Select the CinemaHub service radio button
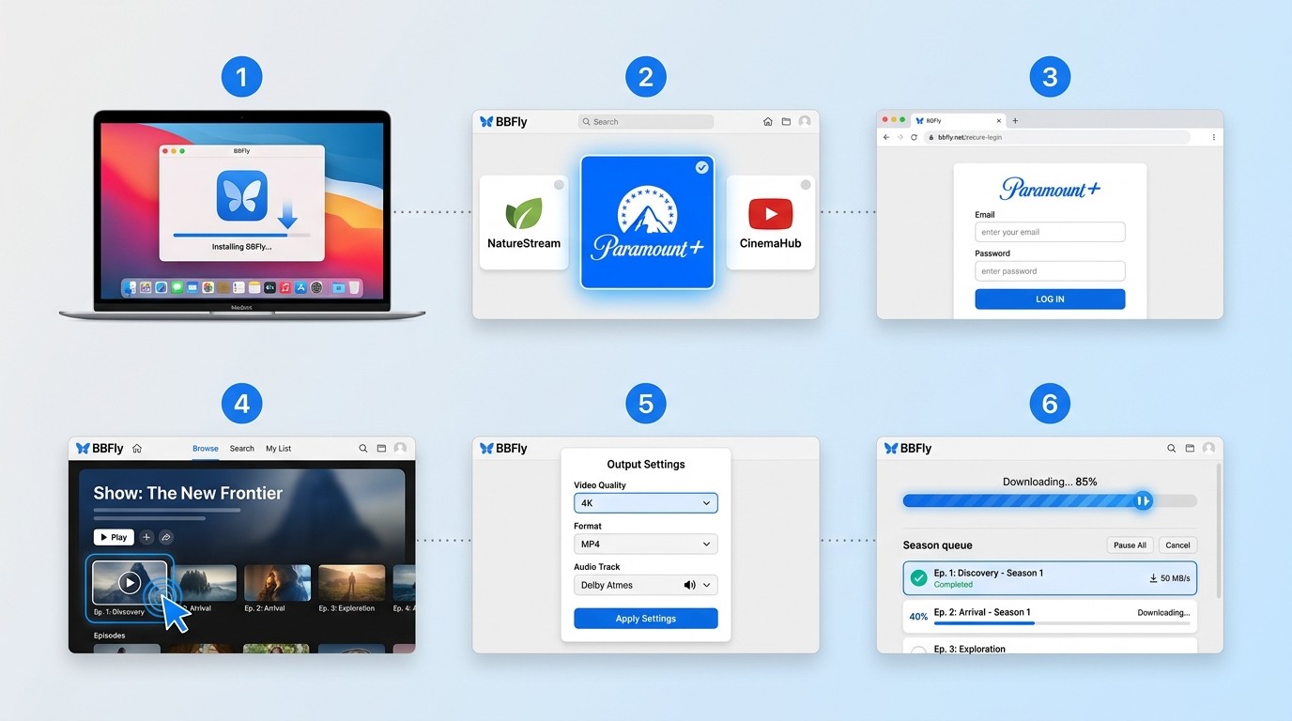Viewport: 1292px width, 721px height. (806, 185)
